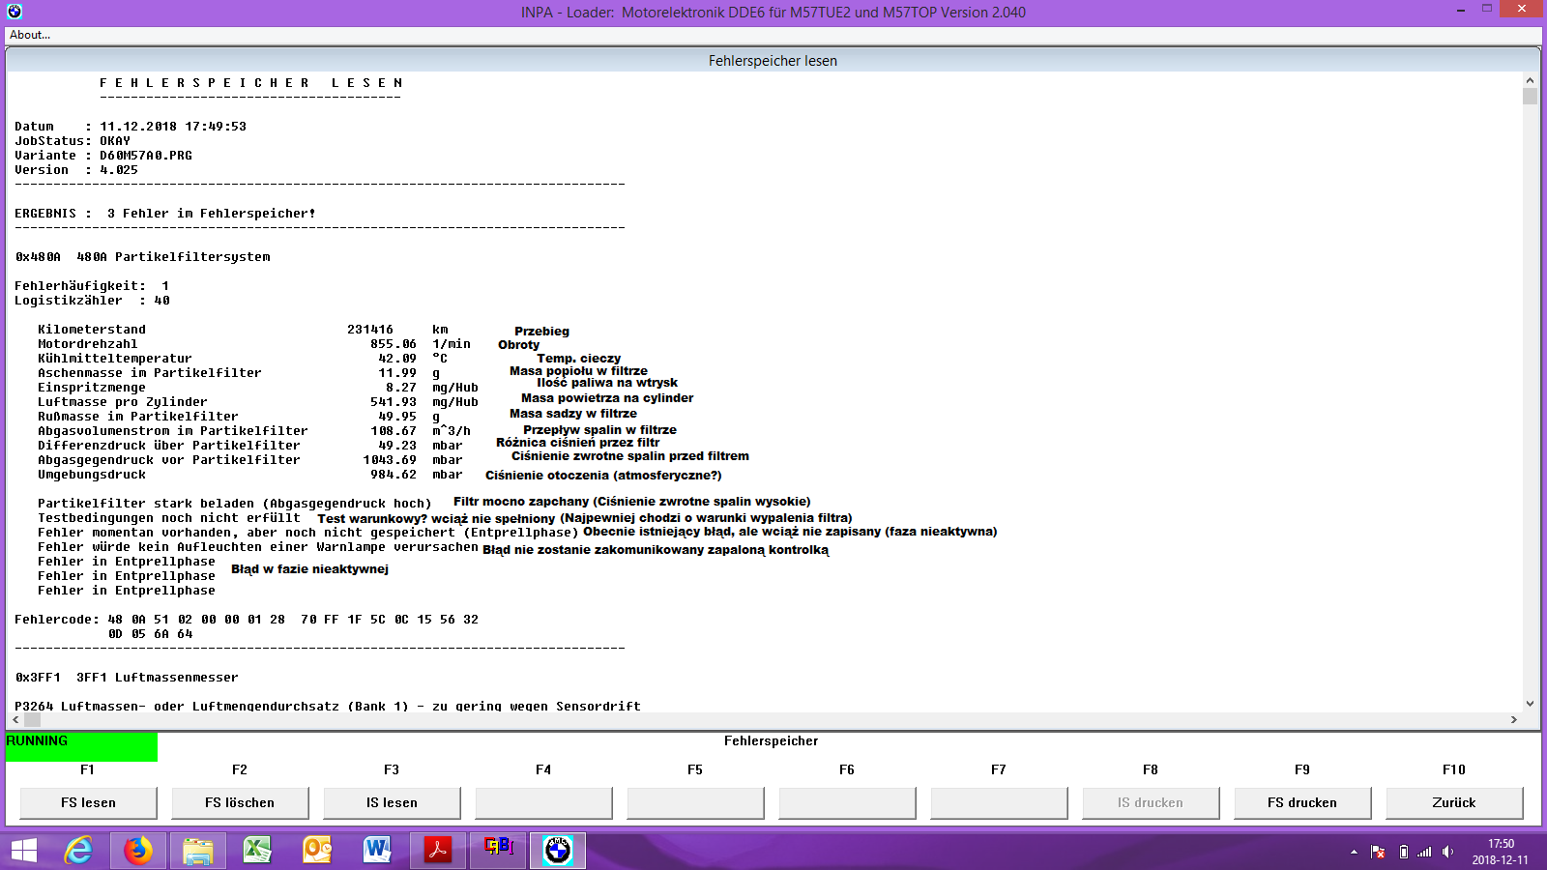Image resolution: width=1547 pixels, height=870 pixels.
Task: Click the '0x3FF1 3FF1 Luftmassenmesser' line
Action: click(127, 678)
